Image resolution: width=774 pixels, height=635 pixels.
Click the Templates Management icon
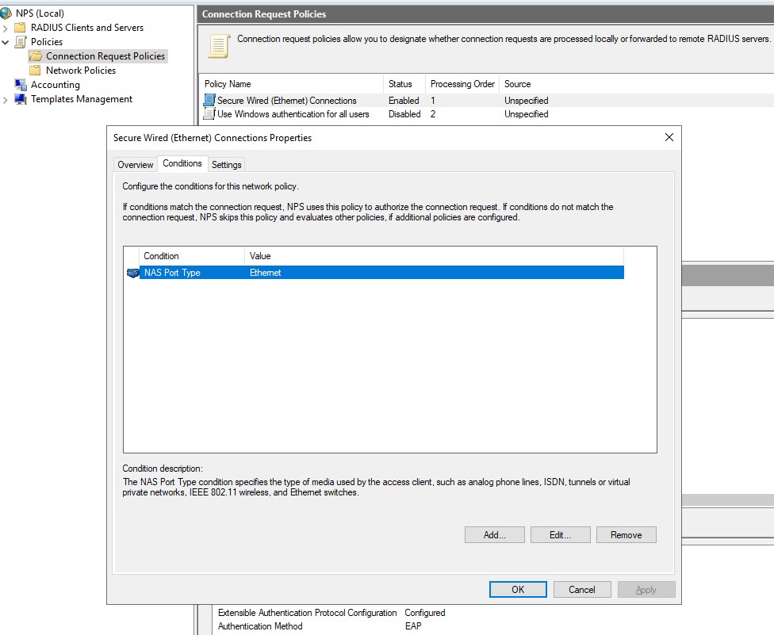[x=21, y=99]
